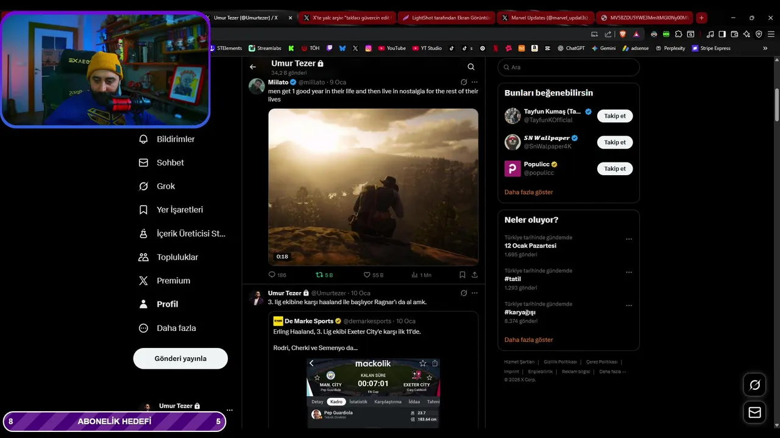Screen dimensions: 780x438
Task: Open a new browser tab
Action: (701, 18)
